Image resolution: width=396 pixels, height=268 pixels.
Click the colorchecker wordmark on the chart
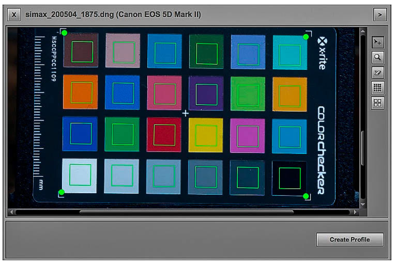[x=322, y=150]
